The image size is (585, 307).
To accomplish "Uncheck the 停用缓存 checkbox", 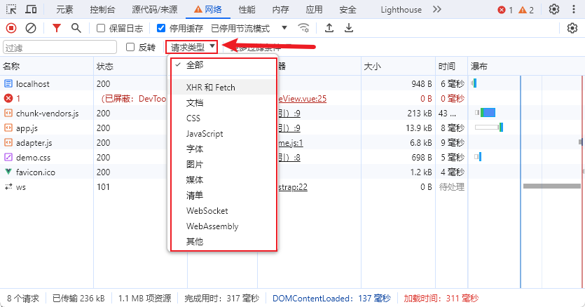I will [161, 28].
